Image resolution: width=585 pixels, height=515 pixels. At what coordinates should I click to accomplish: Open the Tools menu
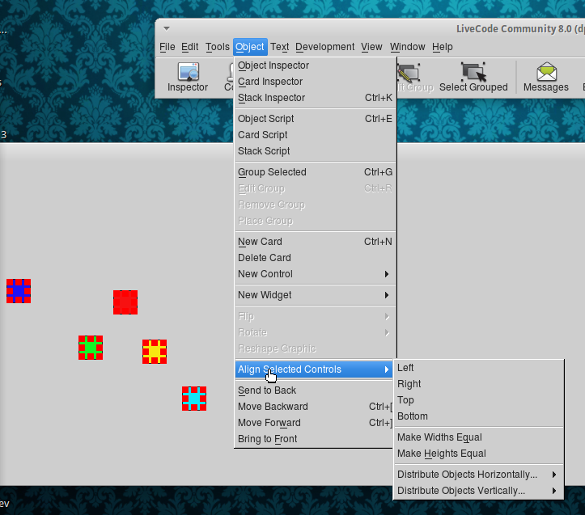point(218,47)
